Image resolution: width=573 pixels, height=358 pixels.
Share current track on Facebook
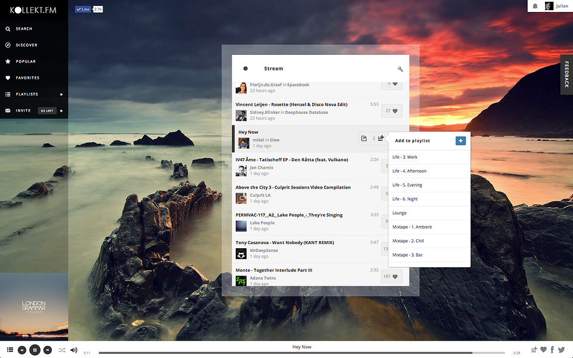pos(552,350)
